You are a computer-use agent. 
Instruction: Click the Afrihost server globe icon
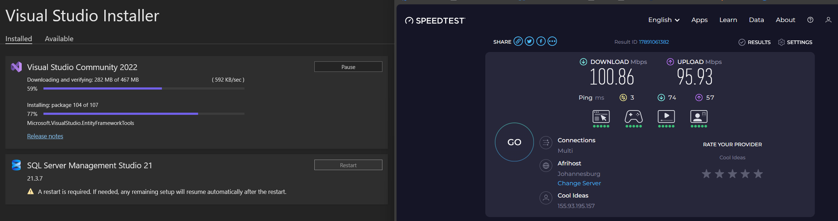[546, 166]
